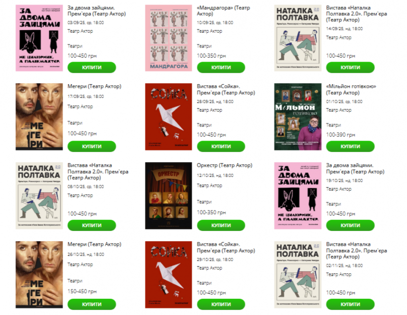Open the Оркестр (Театр Актор) title link
Image resolution: width=407 pixels, height=315 pixels.
click(x=224, y=166)
